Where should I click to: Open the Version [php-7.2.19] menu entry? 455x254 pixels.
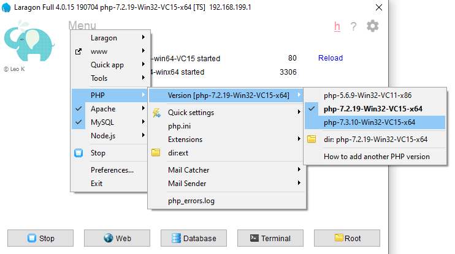[x=226, y=95]
